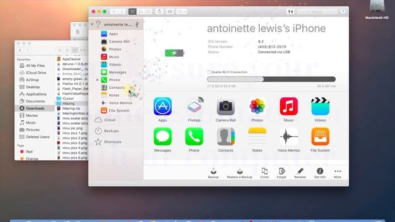Select Documents in Finder sidebar
Viewport: 395px width, 222px height.
click(x=35, y=101)
